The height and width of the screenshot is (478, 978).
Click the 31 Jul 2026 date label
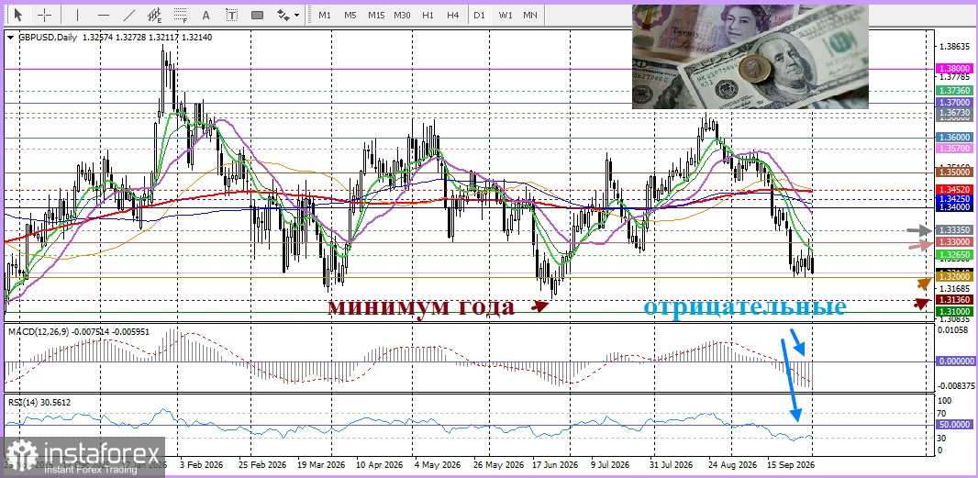(x=672, y=465)
